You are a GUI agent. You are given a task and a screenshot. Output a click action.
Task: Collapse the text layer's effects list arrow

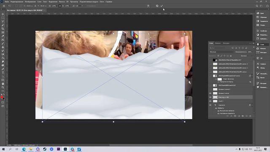[252, 105]
